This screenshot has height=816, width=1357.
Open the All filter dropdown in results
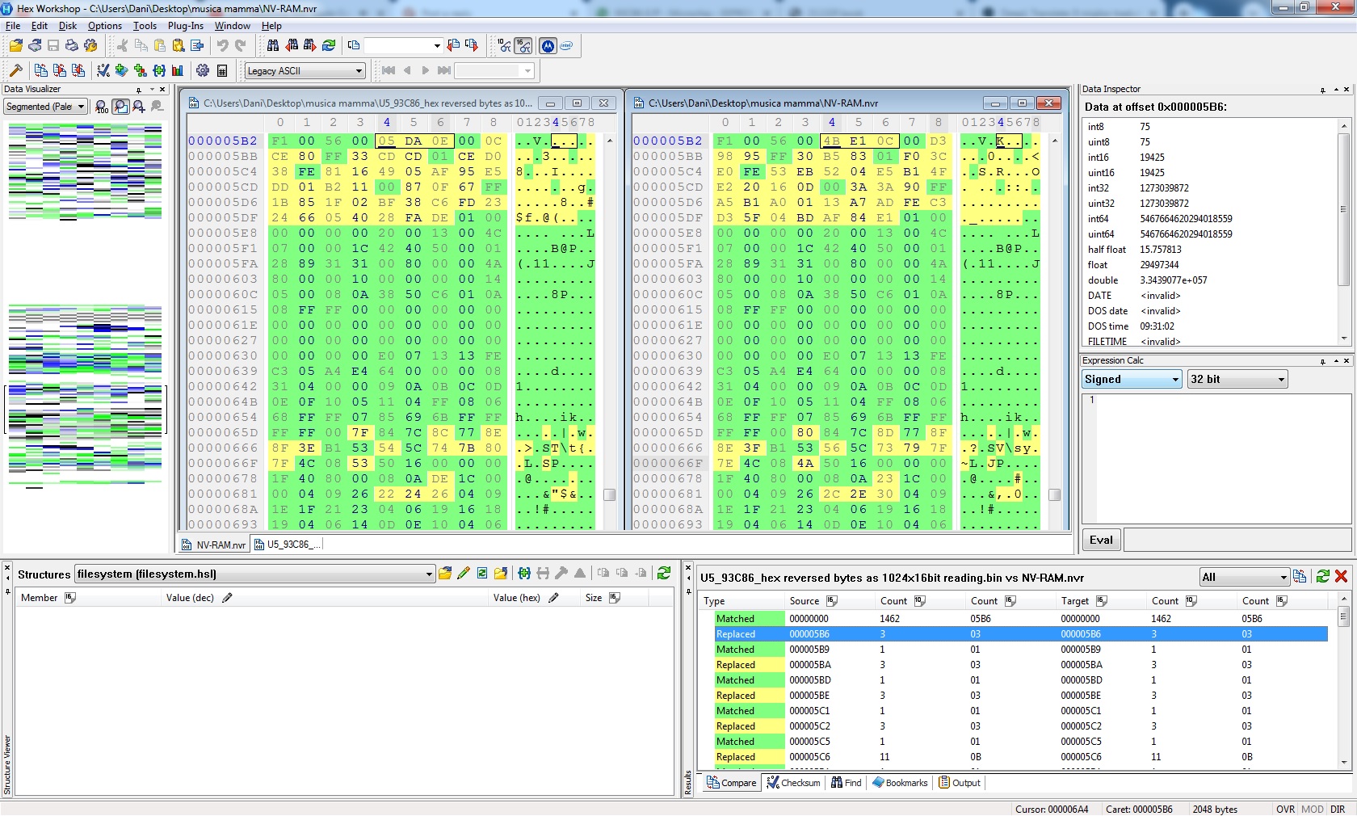click(x=1244, y=577)
